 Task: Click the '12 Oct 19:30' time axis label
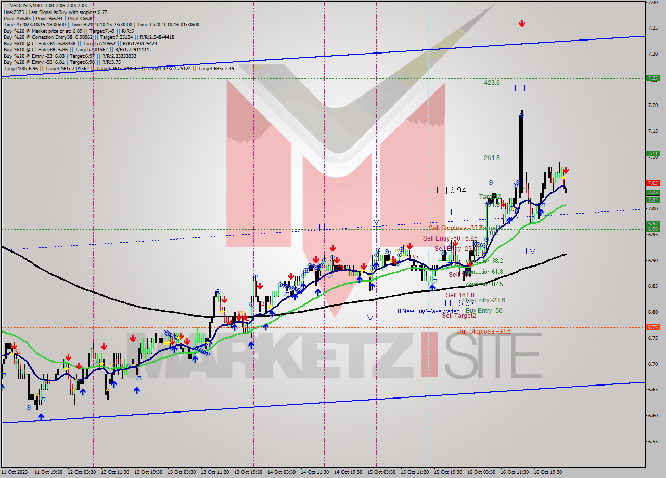(149, 472)
